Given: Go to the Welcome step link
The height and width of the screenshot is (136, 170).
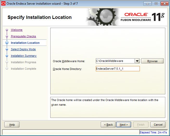Looking at the screenshot, I should point(17,30).
